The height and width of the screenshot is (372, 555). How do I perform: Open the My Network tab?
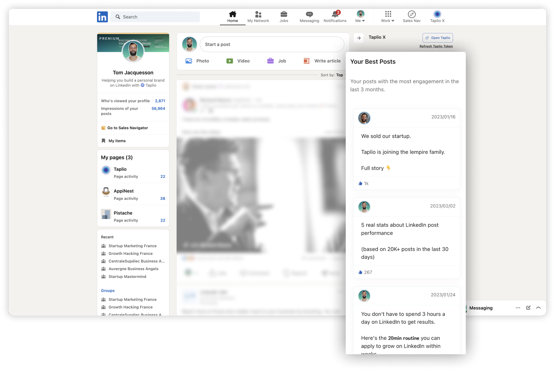[x=258, y=17]
